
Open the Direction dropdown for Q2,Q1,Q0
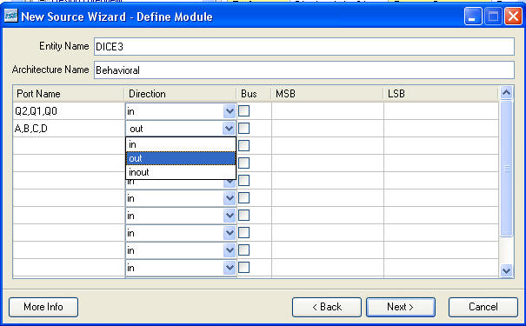pos(230,111)
